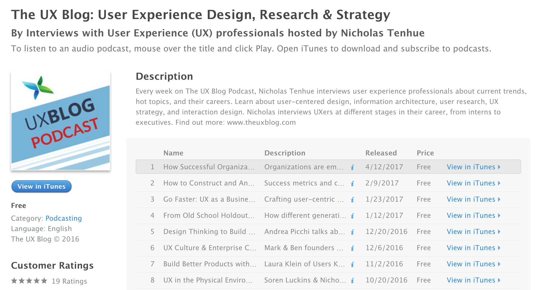Click the info icon for episode 1
The height and width of the screenshot is (290, 535).
tap(352, 167)
